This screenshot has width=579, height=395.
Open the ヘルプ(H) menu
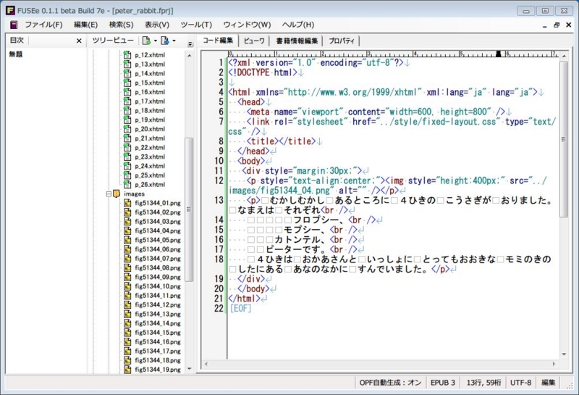[x=298, y=25]
